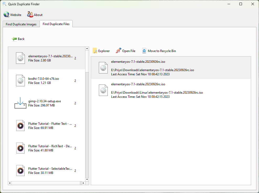Open the Website label link
Image resolution: width=259 pixels, height=193 pixels.
[x=16, y=15]
